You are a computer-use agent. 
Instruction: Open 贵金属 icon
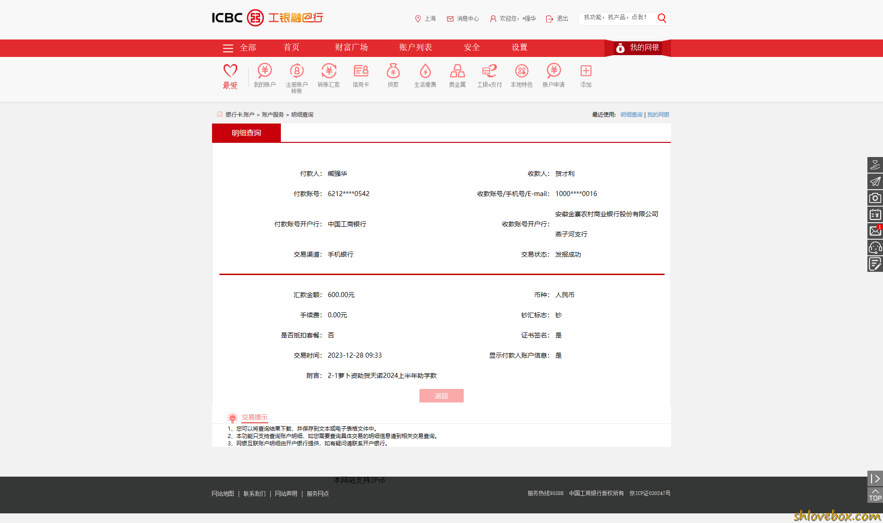point(458,71)
